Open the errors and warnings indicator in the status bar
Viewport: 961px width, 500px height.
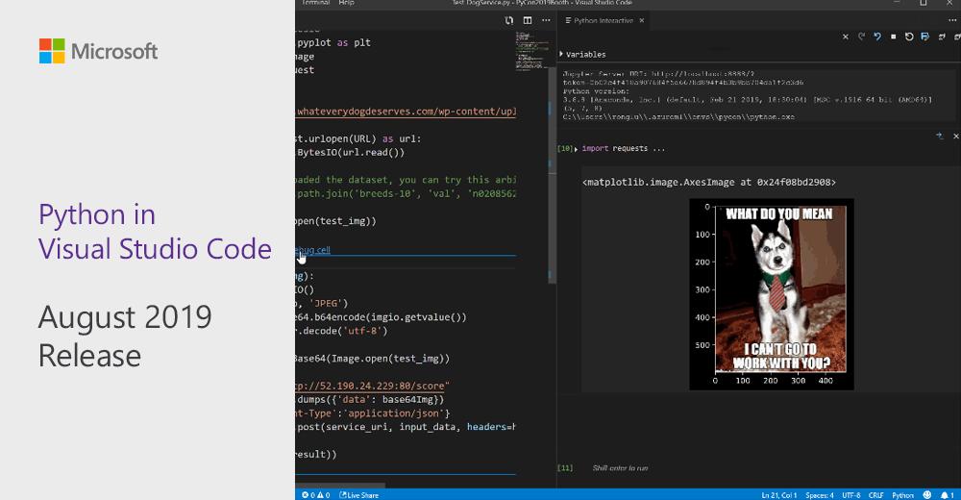pyautogui.click(x=316, y=494)
